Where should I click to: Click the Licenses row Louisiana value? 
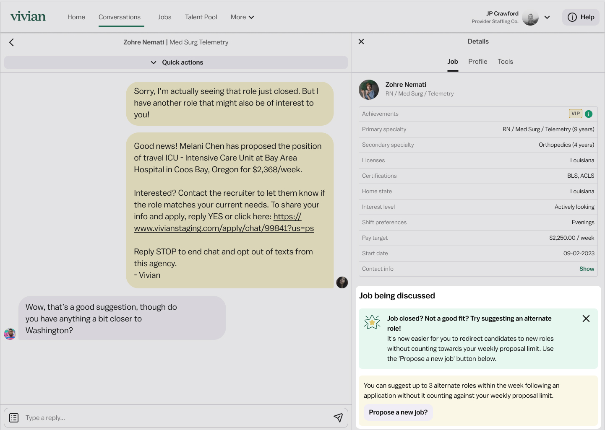click(582, 161)
